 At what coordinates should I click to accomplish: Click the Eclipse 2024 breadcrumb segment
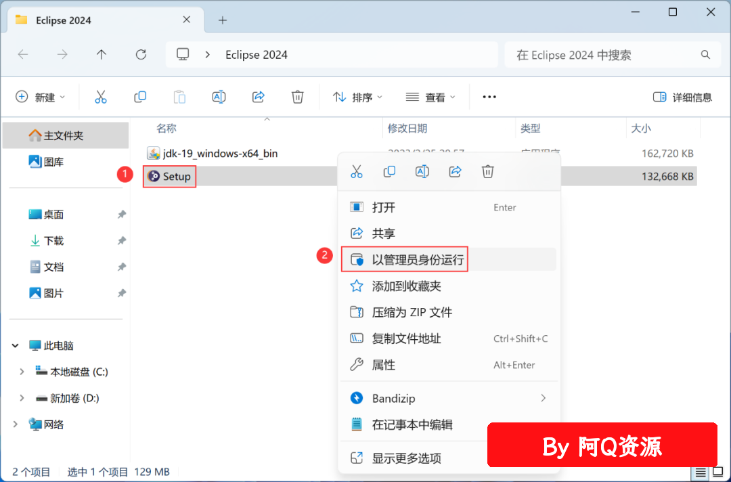(257, 55)
